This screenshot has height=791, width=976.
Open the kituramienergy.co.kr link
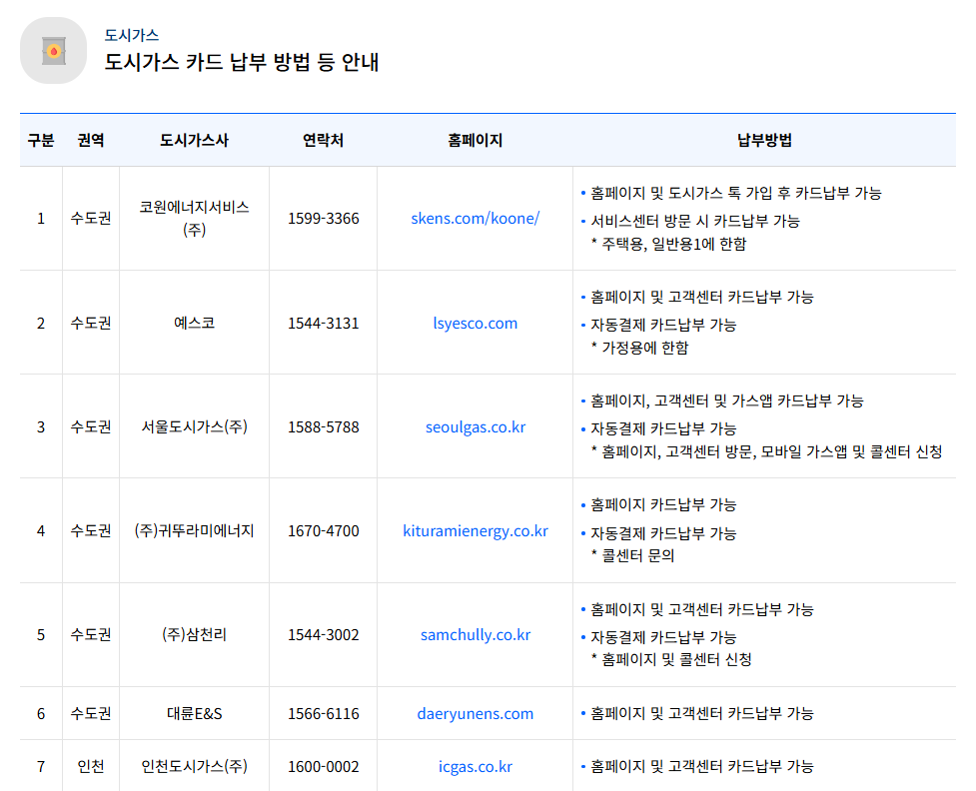coord(475,531)
